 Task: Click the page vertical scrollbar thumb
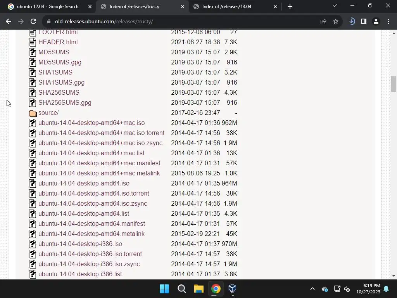pyautogui.click(x=394, y=84)
